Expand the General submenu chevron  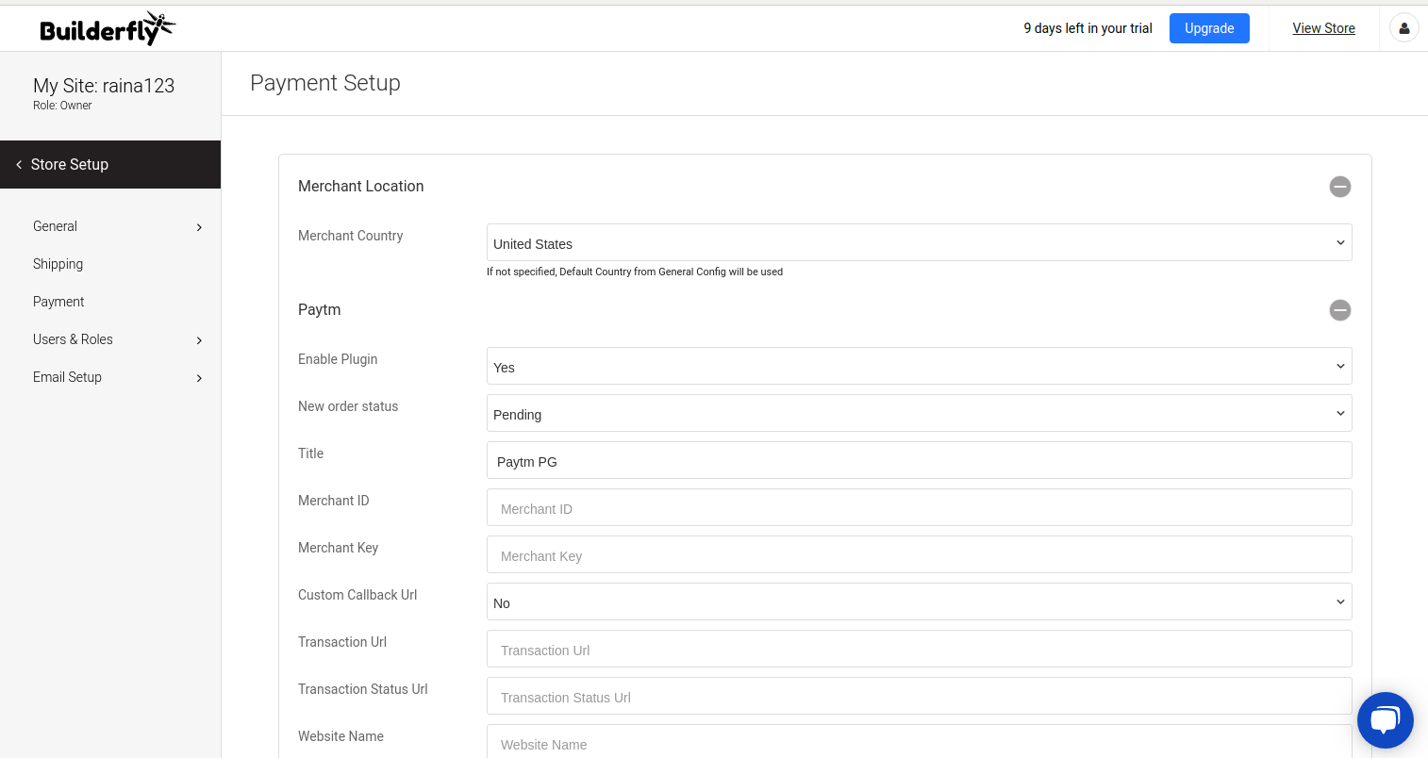pos(199,227)
